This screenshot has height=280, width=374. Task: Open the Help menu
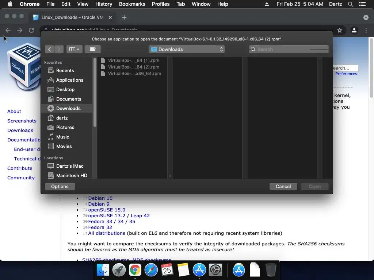tap(222, 4)
